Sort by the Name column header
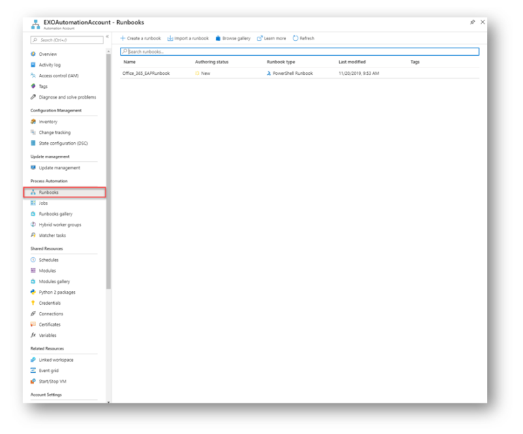This screenshot has height=434, width=523. click(x=129, y=62)
